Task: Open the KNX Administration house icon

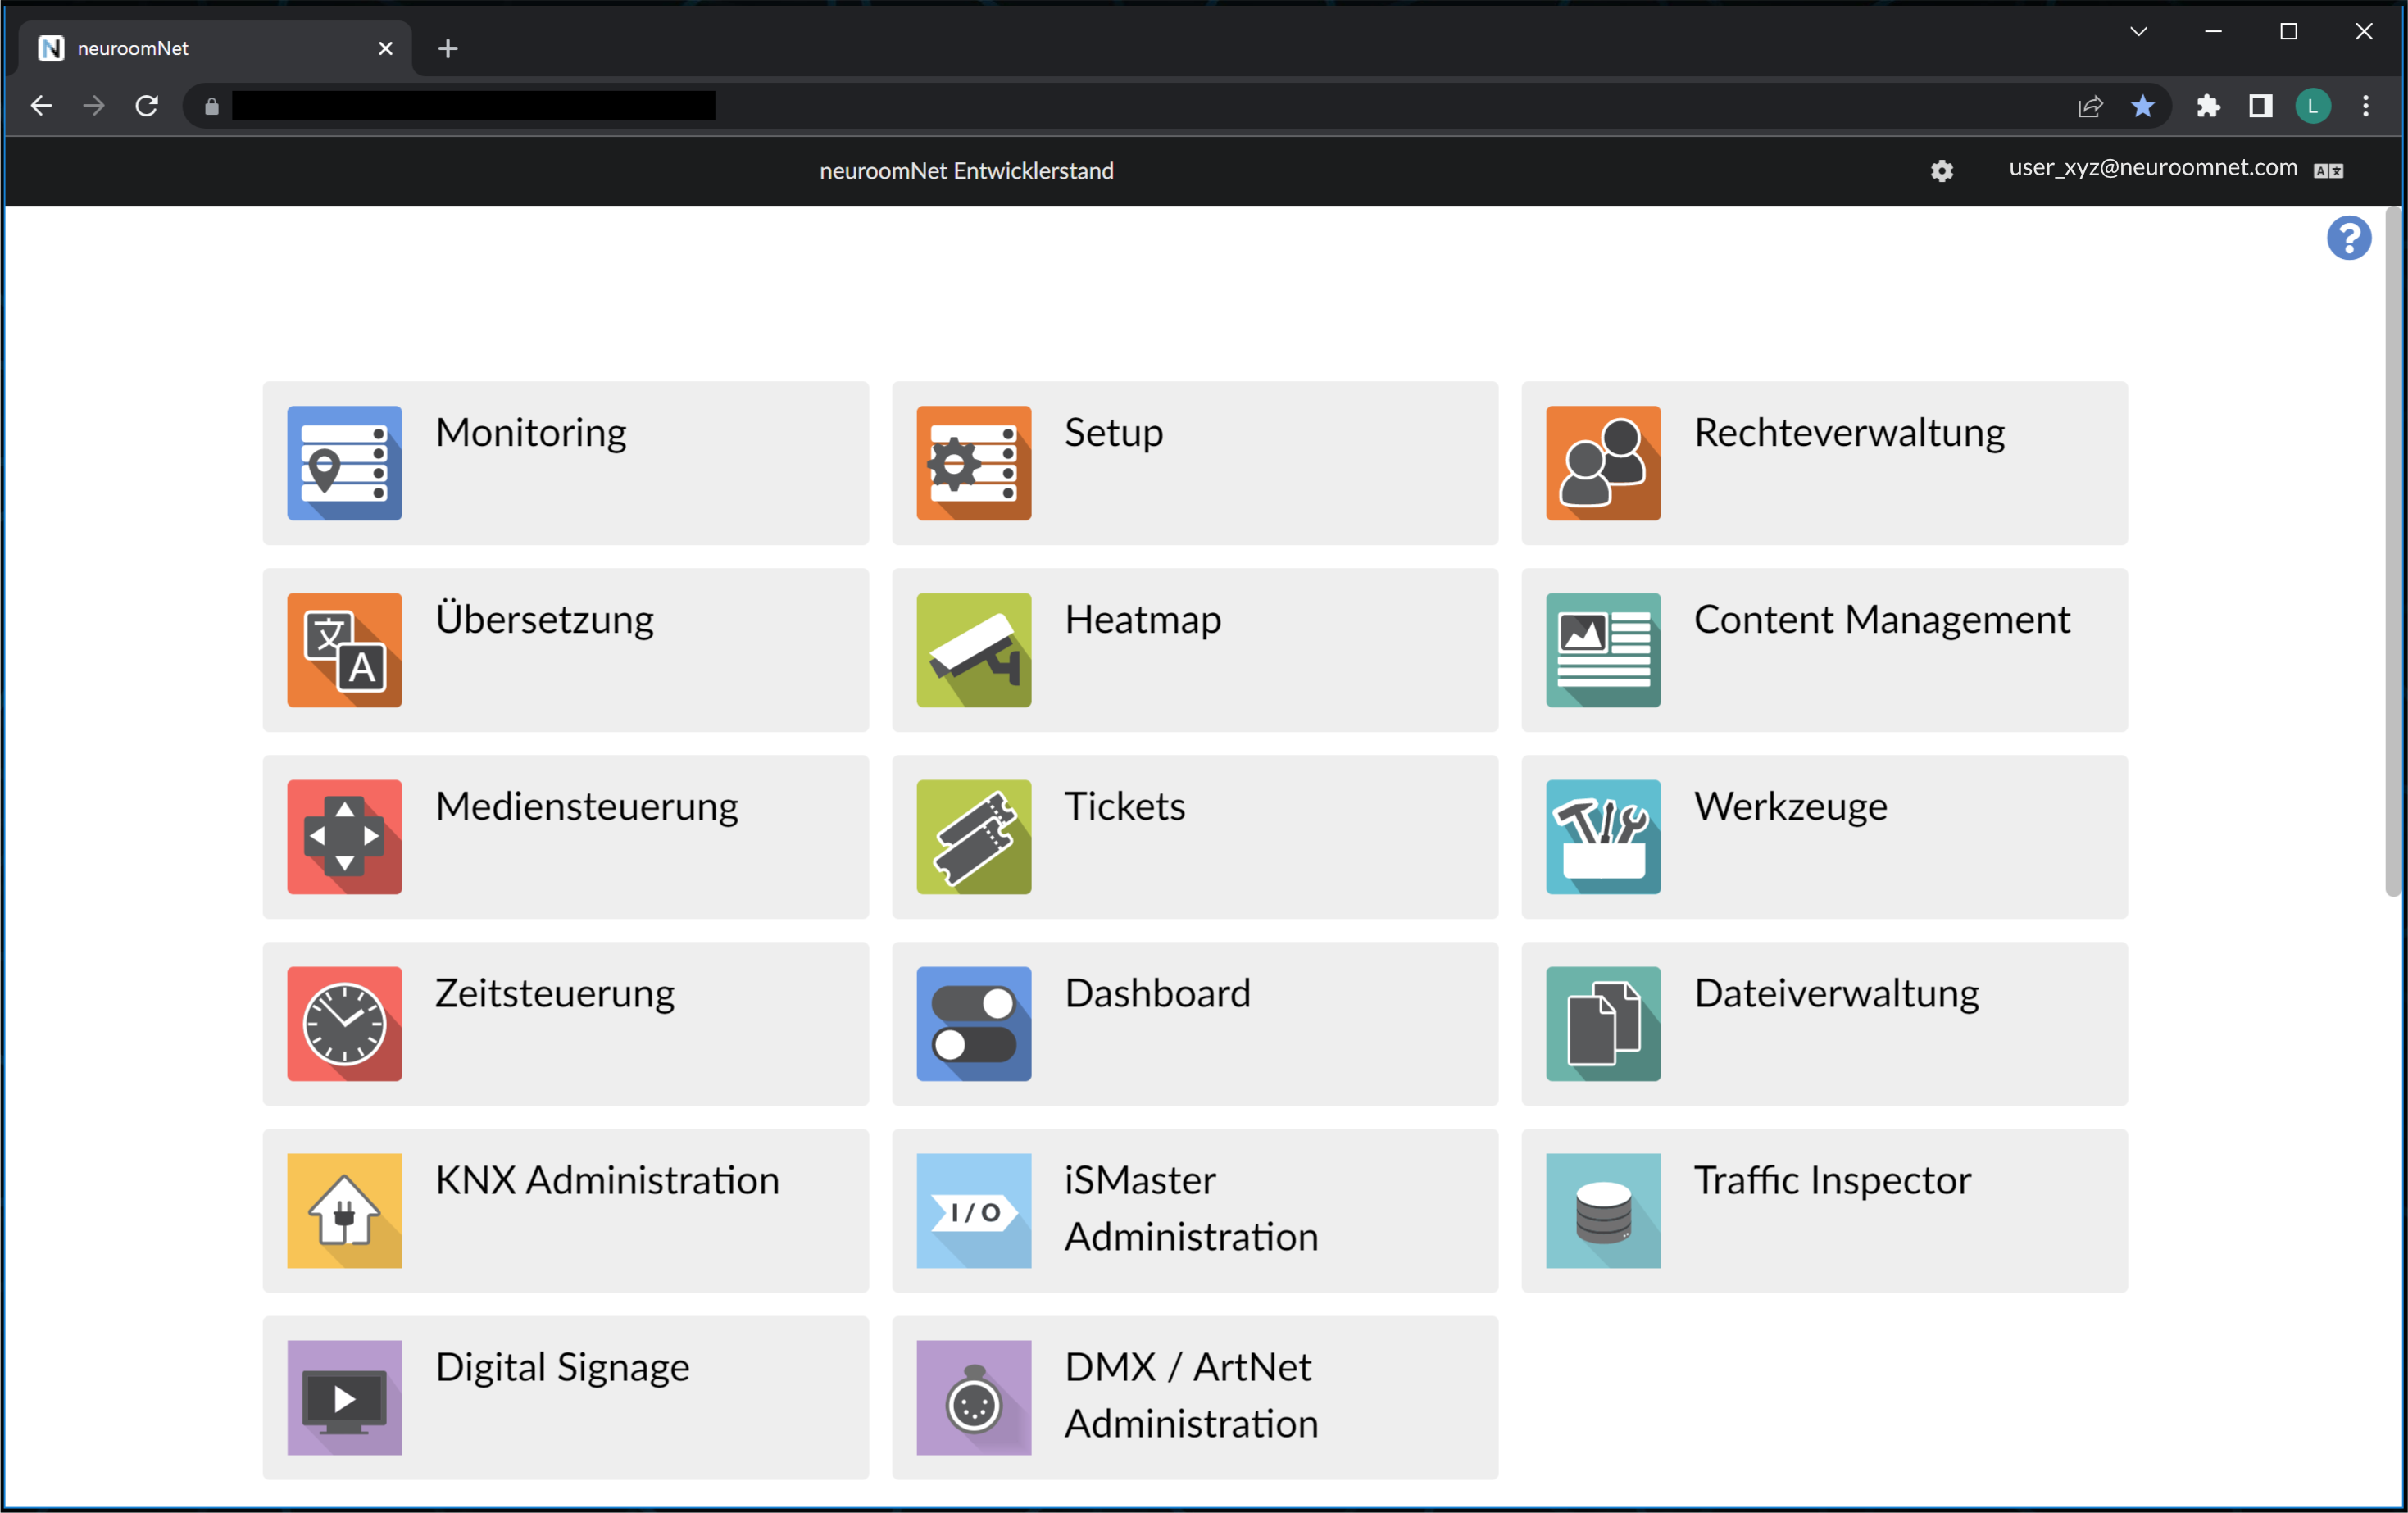Action: click(344, 1211)
